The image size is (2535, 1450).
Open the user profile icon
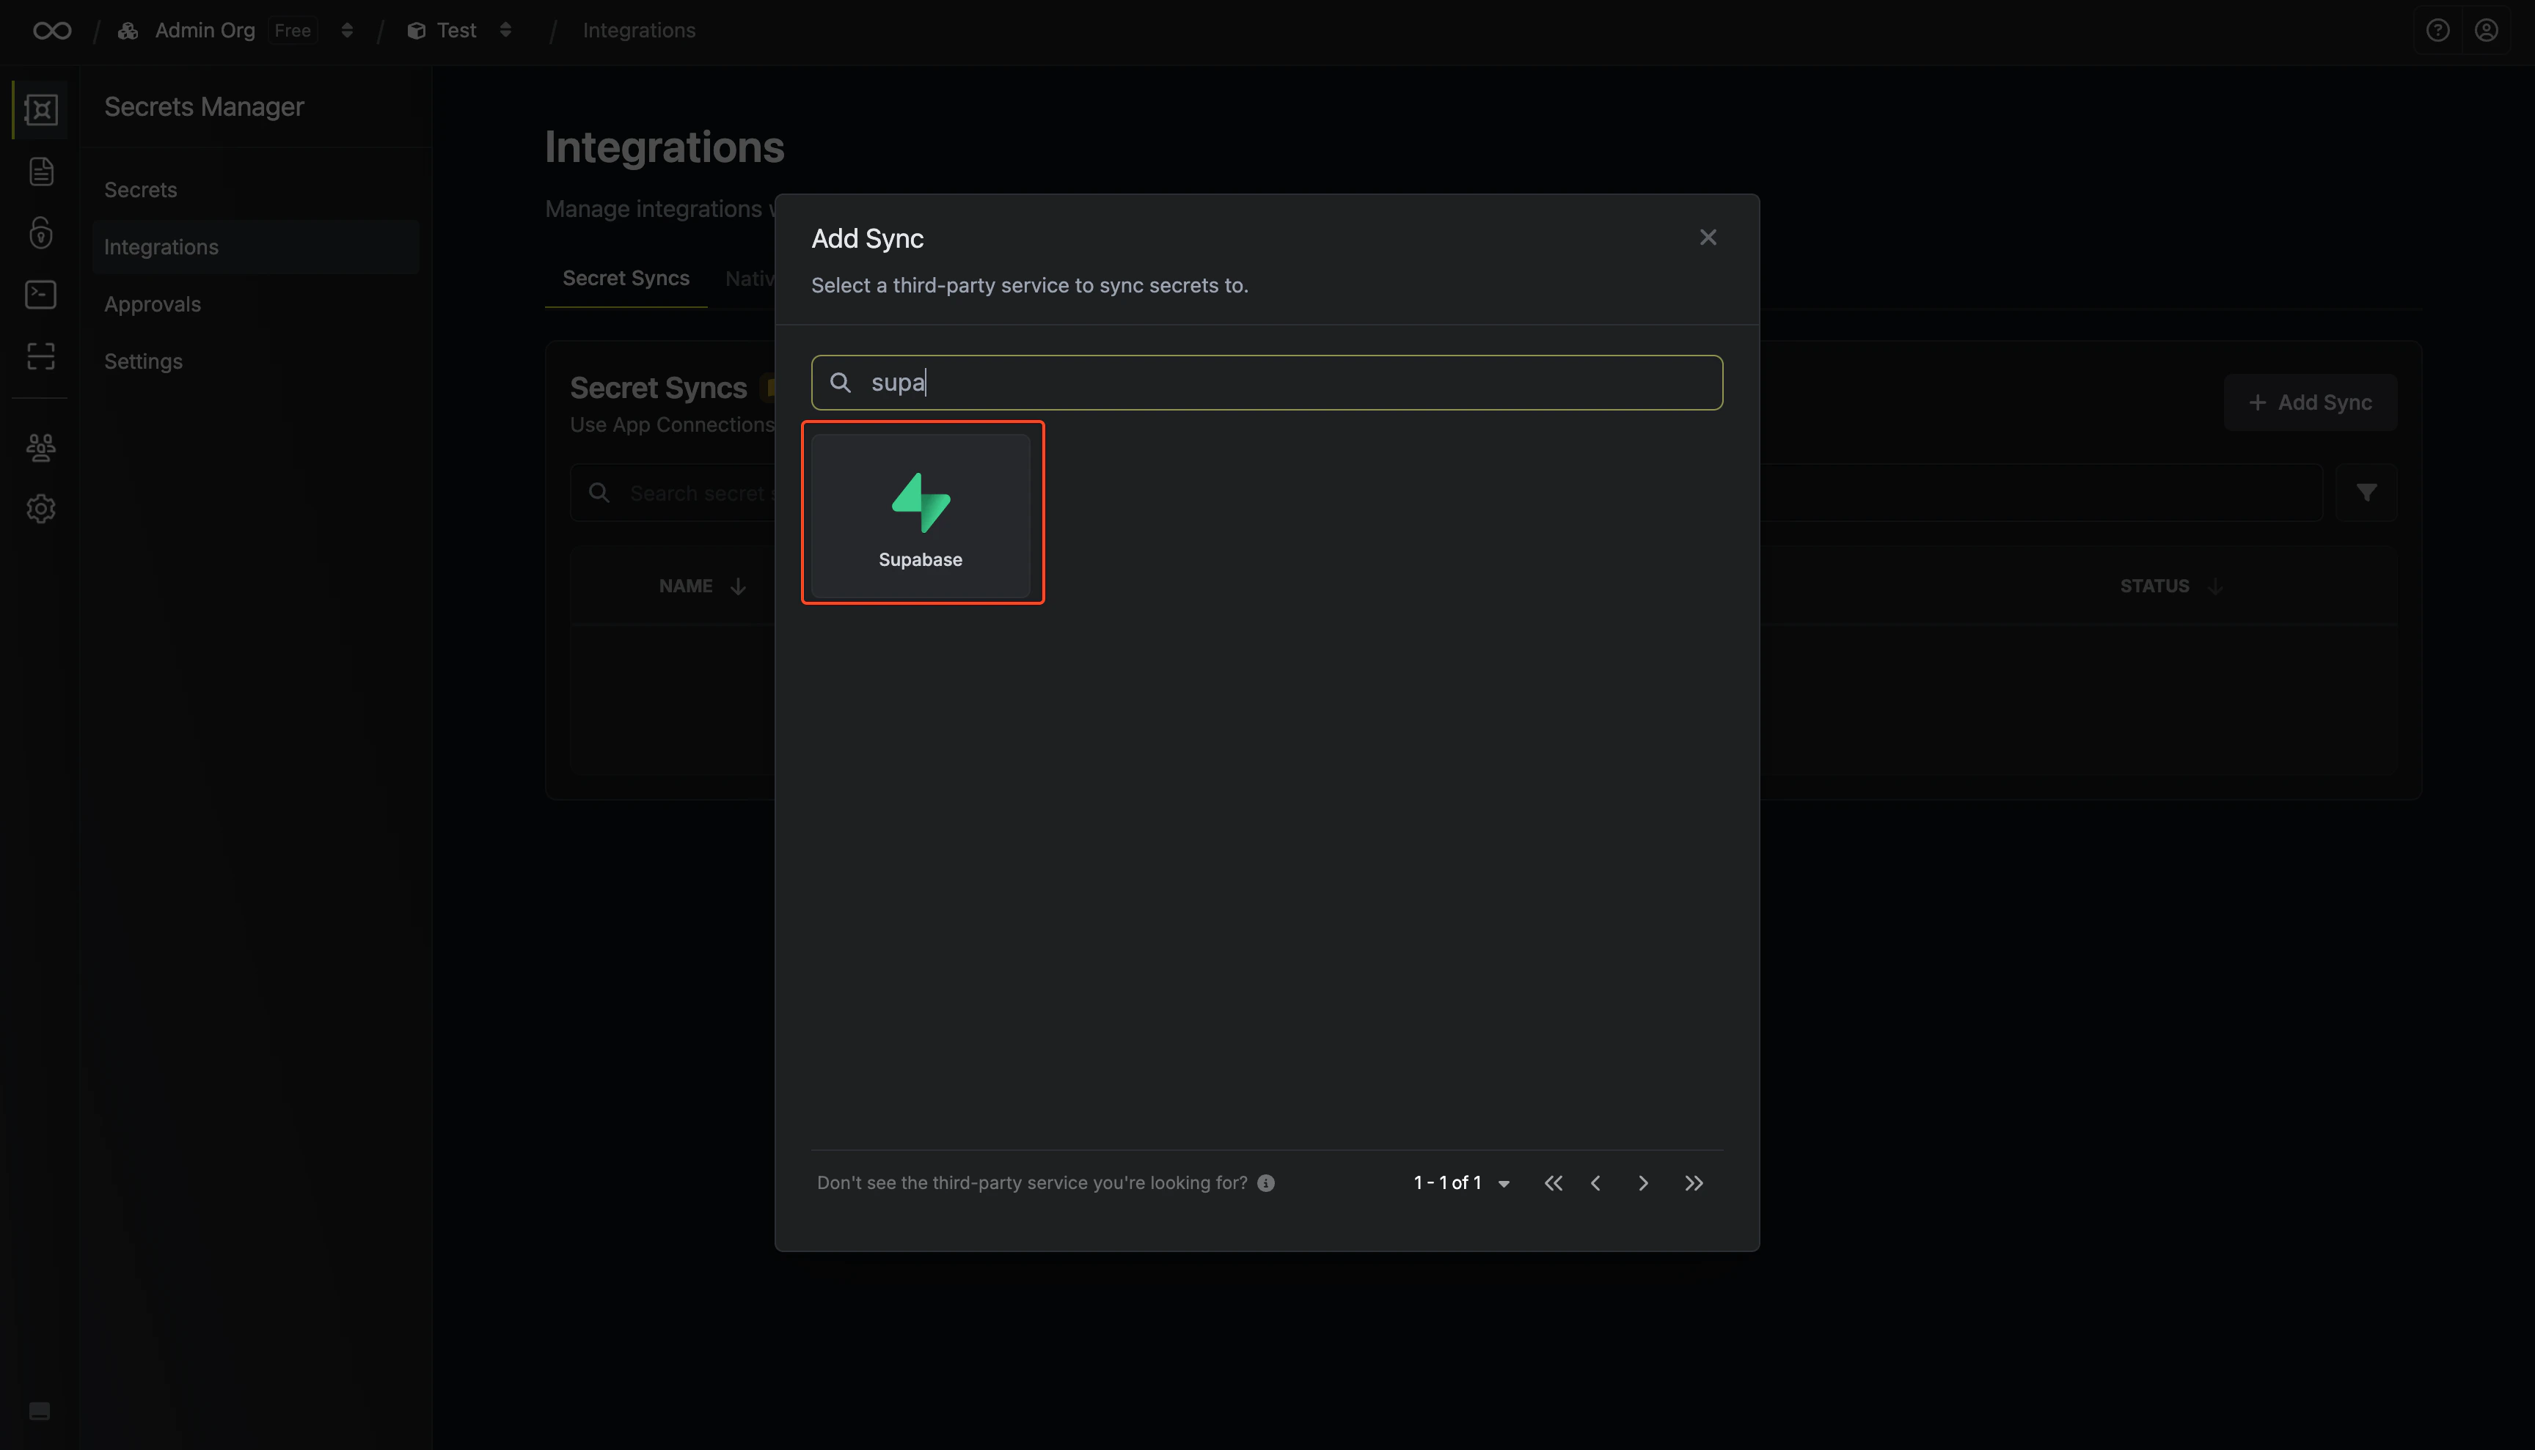[x=2486, y=31]
